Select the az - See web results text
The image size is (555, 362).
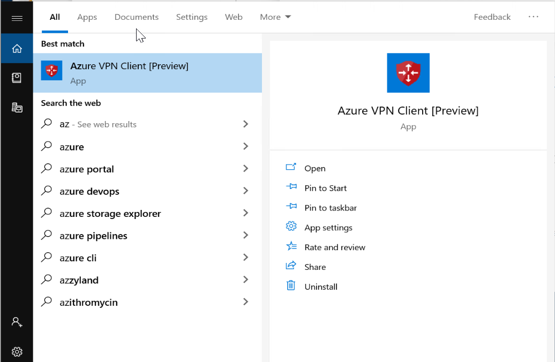point(98,124)
